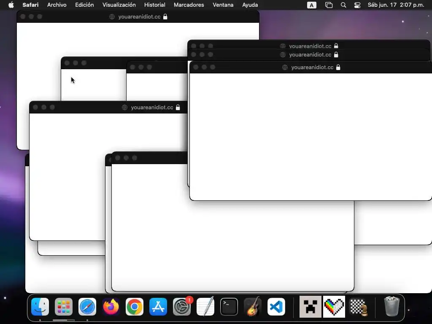Launch Google Chrome from the Dock
The image size is (432, 324).
point(135,307)
